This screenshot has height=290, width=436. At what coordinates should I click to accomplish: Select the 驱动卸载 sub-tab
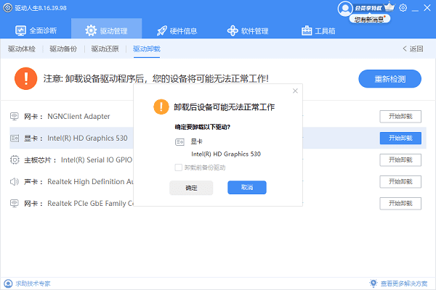tap(147, 49)
